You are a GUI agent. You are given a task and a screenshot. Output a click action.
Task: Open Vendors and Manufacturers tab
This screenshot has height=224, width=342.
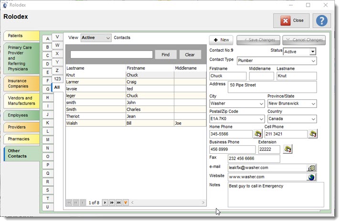coord(21,101)
